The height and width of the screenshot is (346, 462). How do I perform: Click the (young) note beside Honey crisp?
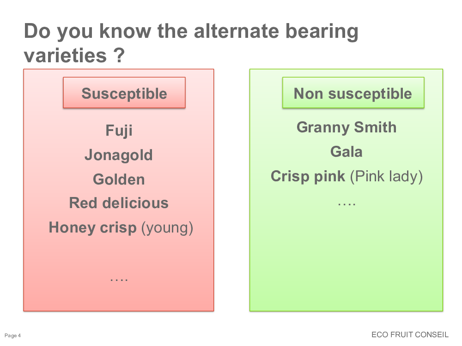[167, 228]
